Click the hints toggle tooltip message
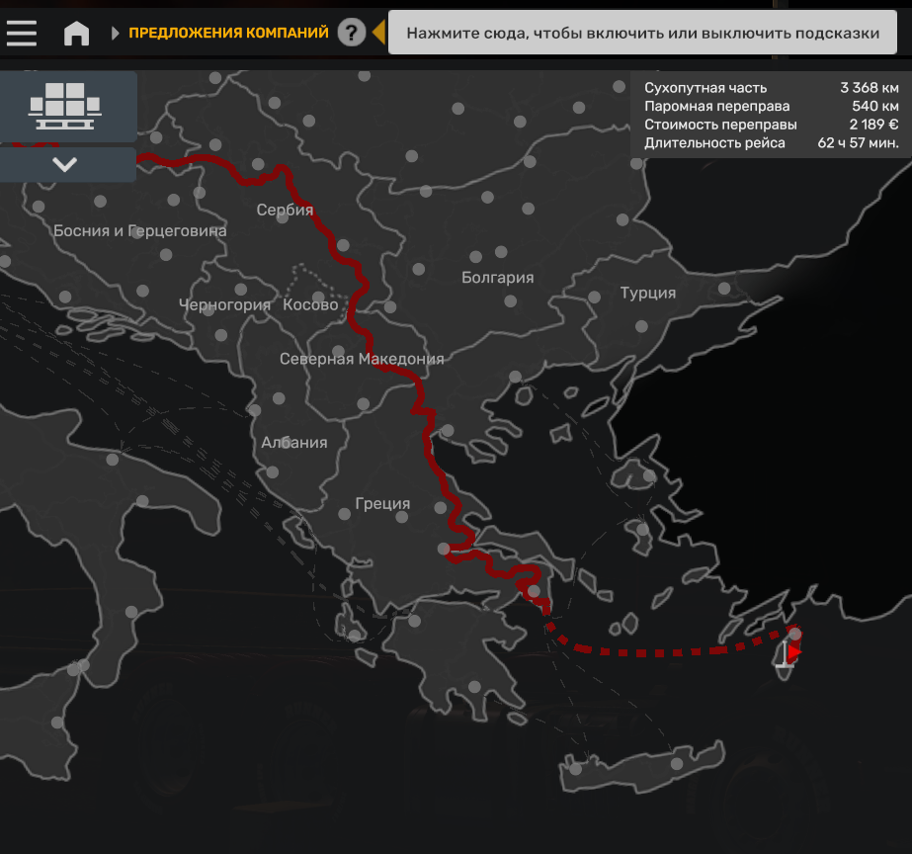This screenshot has width=912, height=854. [642, 33]
